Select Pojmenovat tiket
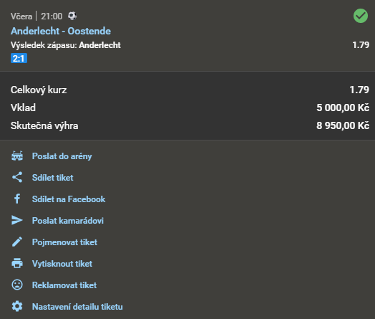Image resolution: width=375 pixels, height=319 pixels. 64,242
